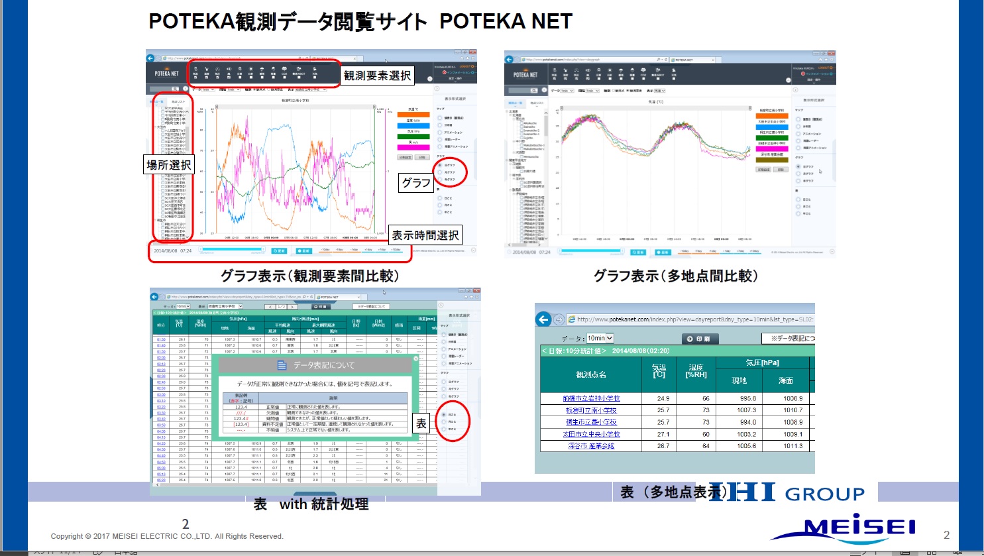The width and height of the screenshot is (984, 556).
Task: Click orange 気温 legend swatch in top-left graph
Action: pyautogui.click(x=413, y=115)
